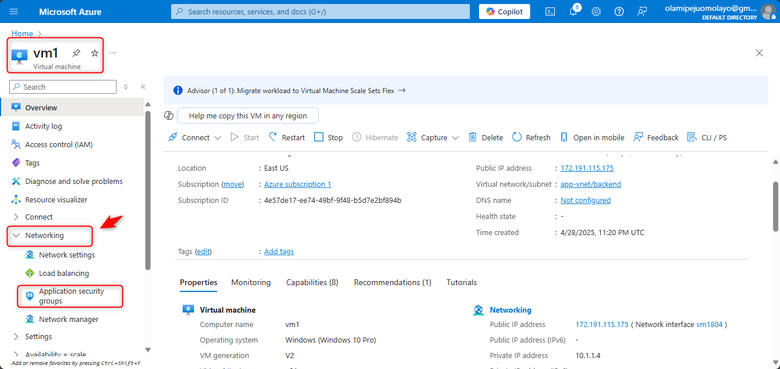Open Application security groups

(x=72, y=296)
